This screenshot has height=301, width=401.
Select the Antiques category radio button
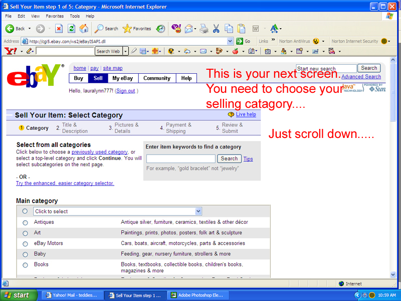[25, 223]
